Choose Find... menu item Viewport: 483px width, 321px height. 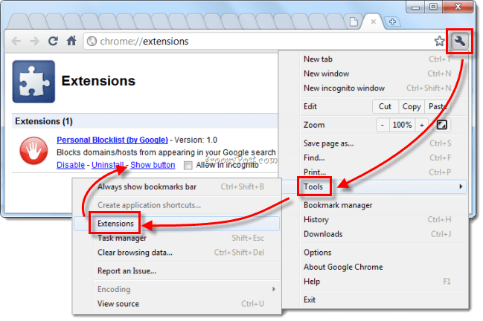(377, 158)
